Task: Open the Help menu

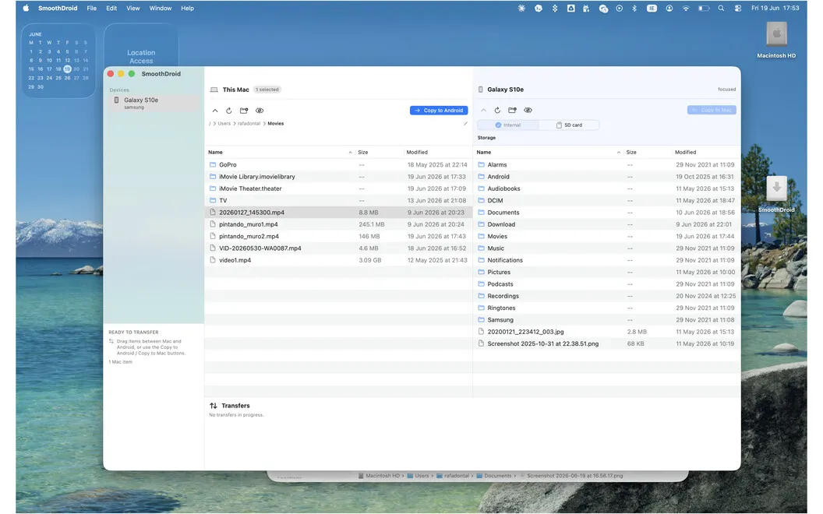Action: tap(187, 9)
